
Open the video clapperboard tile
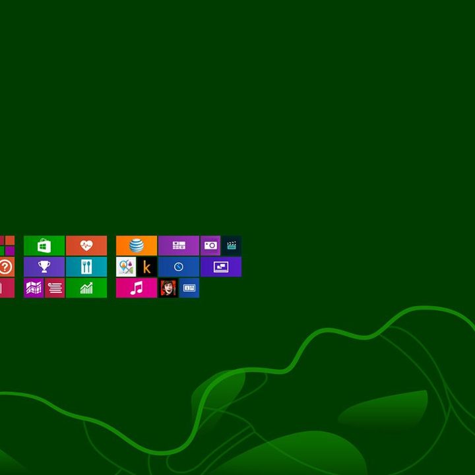coord(232,245)
